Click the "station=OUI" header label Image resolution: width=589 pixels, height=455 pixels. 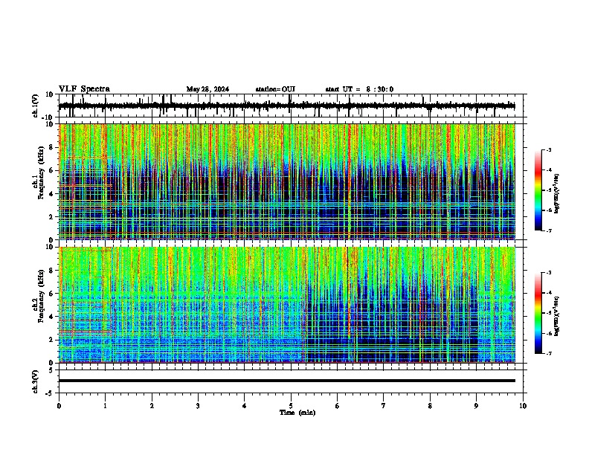coord(275,89)
